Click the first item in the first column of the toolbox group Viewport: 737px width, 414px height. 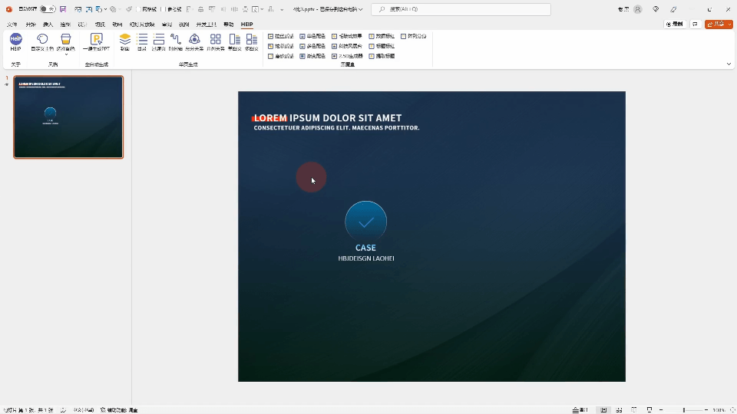tap(281, 36)
